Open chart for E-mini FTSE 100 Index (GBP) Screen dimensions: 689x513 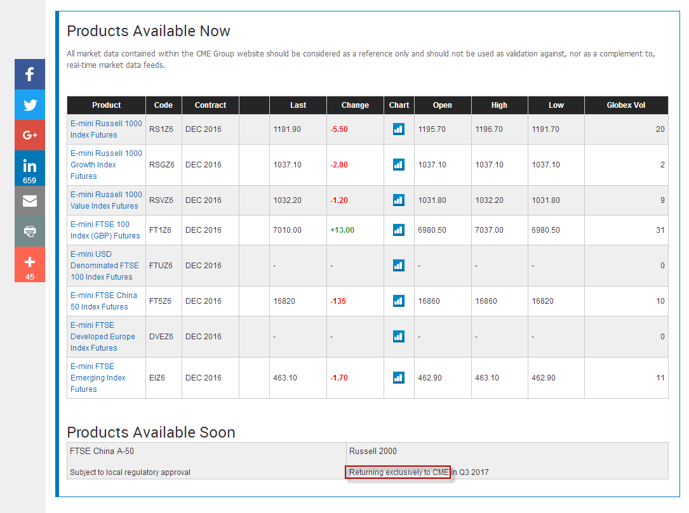399,230
